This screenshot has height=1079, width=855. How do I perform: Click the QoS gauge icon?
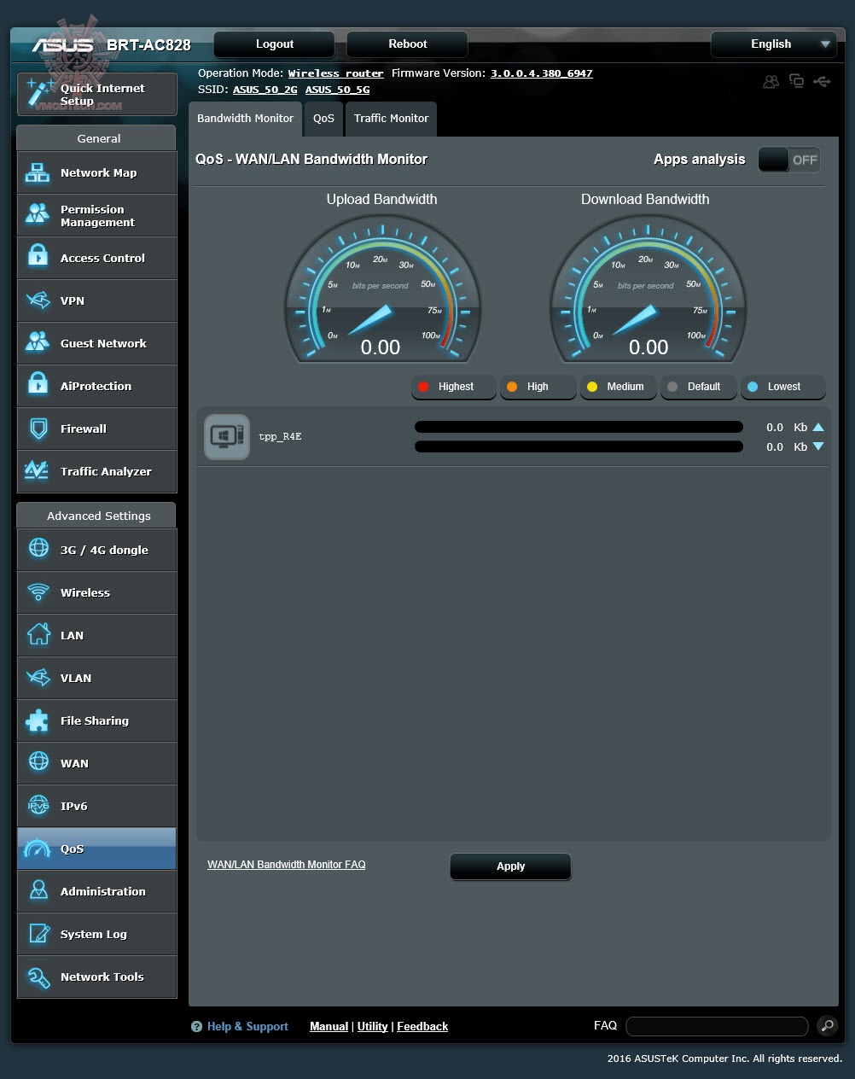[38, 849]
